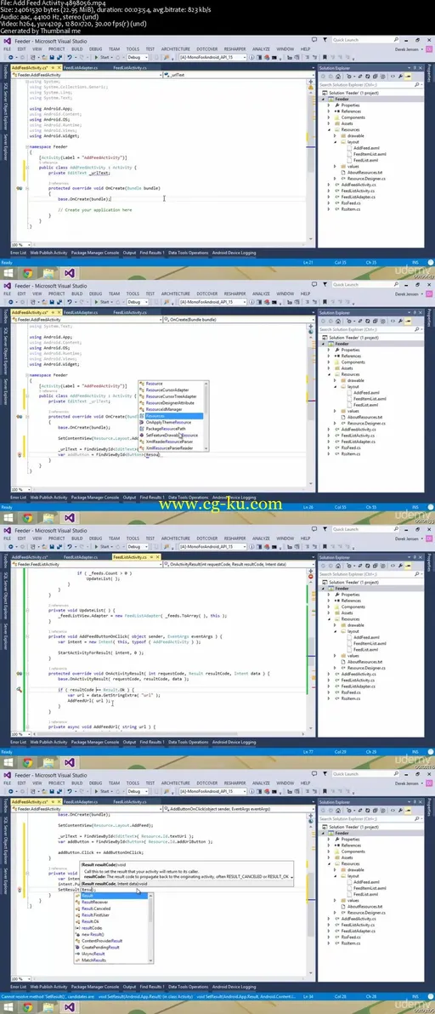Click the scrollbar of the Result completion list

click(x=151, y=928)
